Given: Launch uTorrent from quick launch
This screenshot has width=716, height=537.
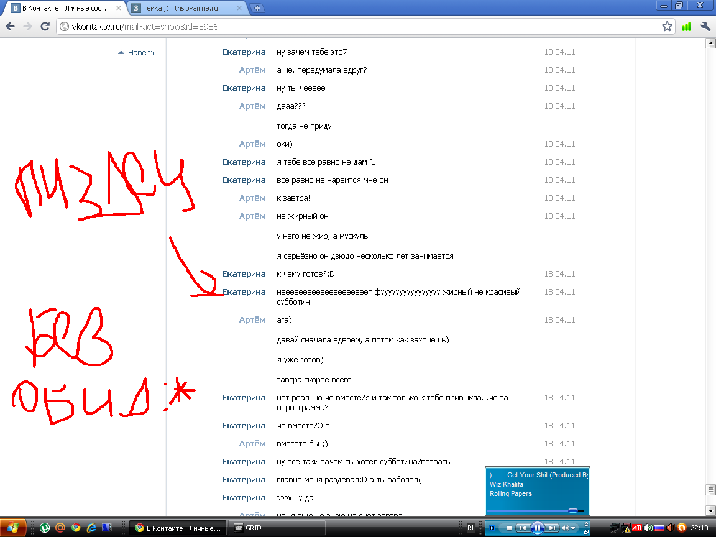Looking at the screenshot, I should tap(44, 528).
